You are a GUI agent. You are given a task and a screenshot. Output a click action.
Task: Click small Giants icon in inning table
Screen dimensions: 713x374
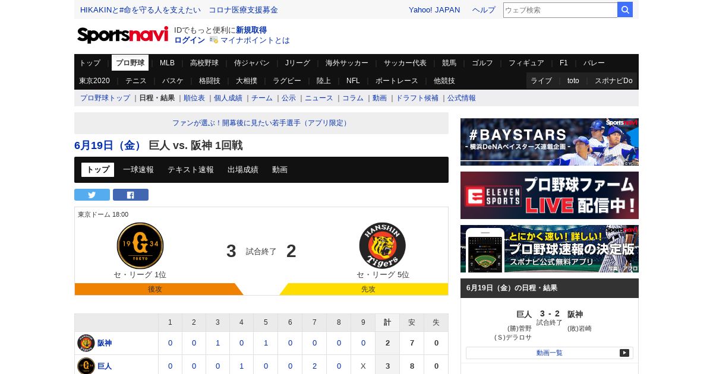pos(86,366)
